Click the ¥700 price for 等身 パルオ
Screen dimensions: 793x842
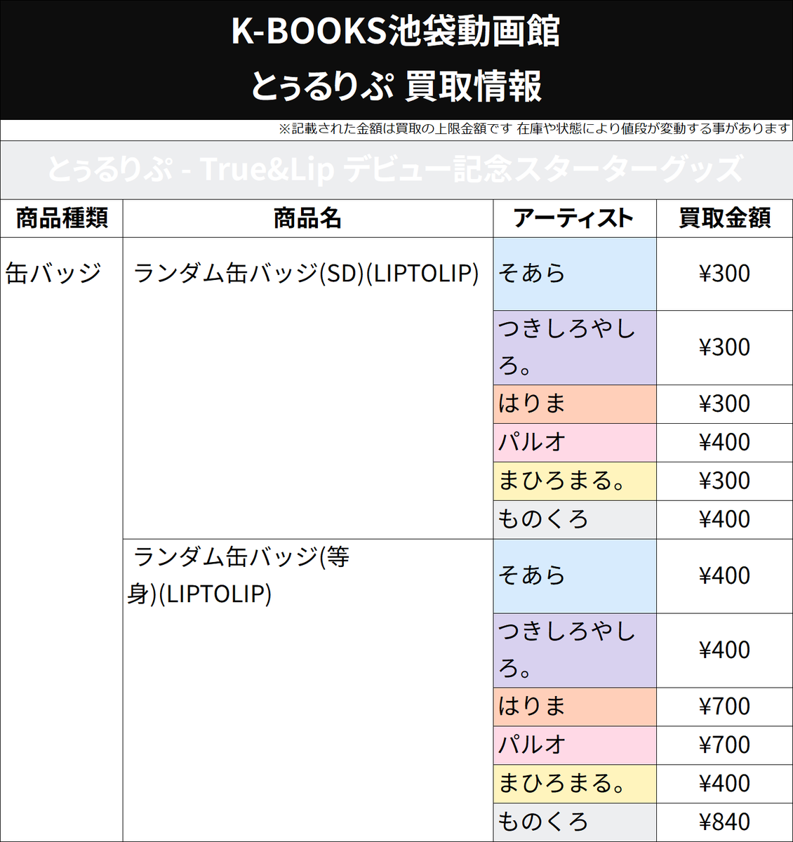(724, 744)
